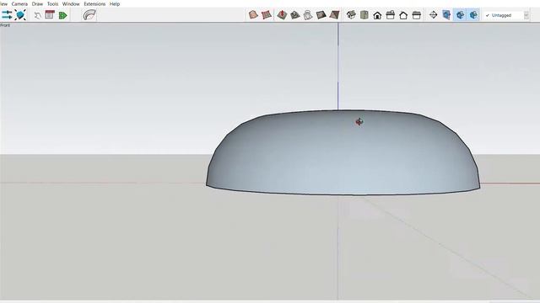
Task: Select the Smoove sandbox tool
Action: pos(282,15)
